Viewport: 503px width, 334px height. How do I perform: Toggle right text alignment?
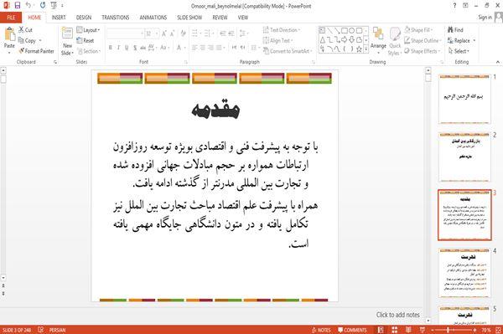pos(210,48)
